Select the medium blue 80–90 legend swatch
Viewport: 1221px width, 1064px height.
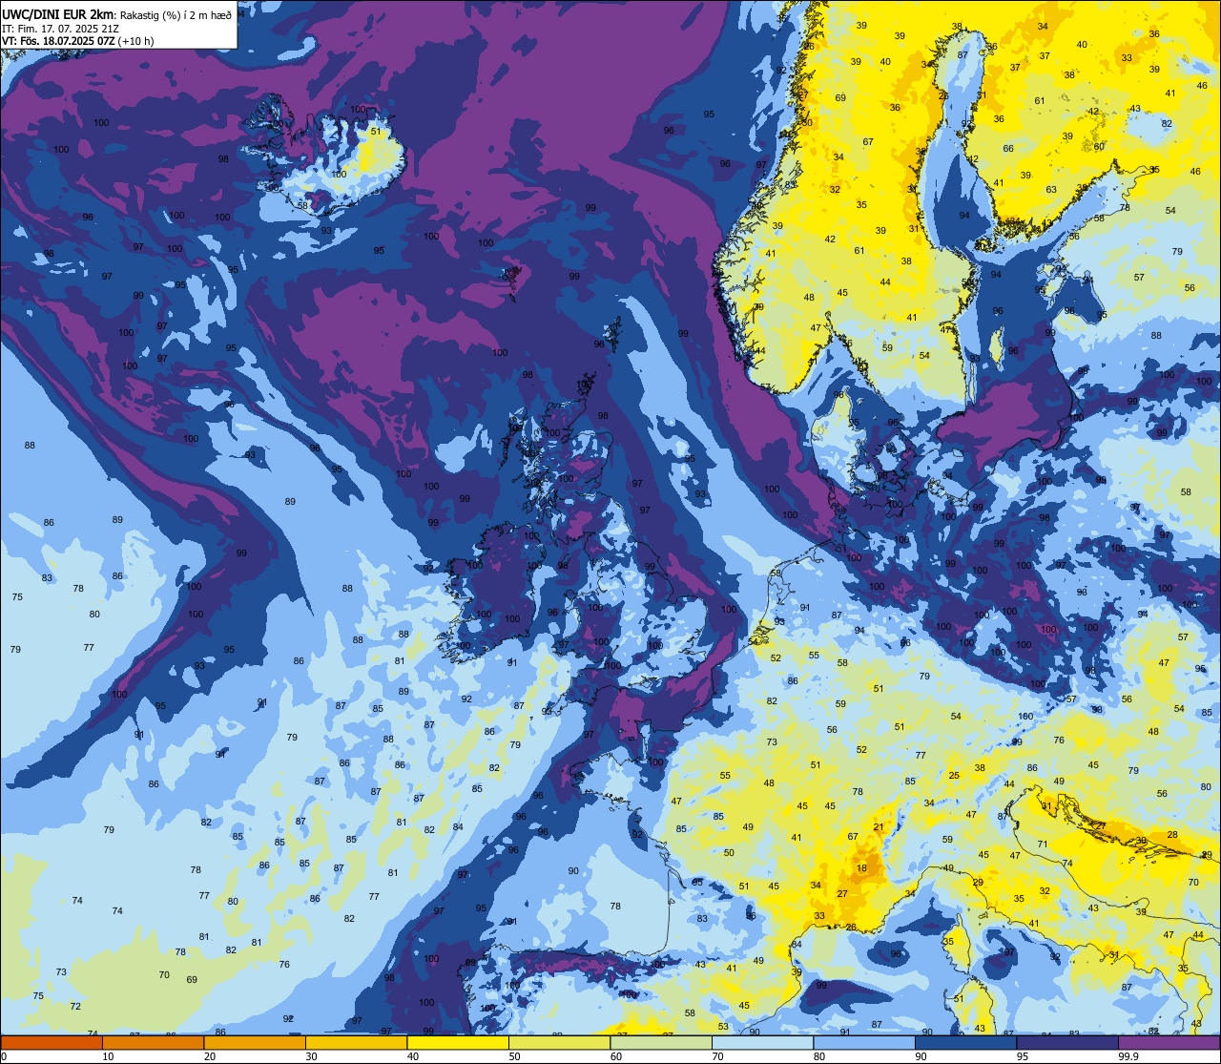[864, 1042]
